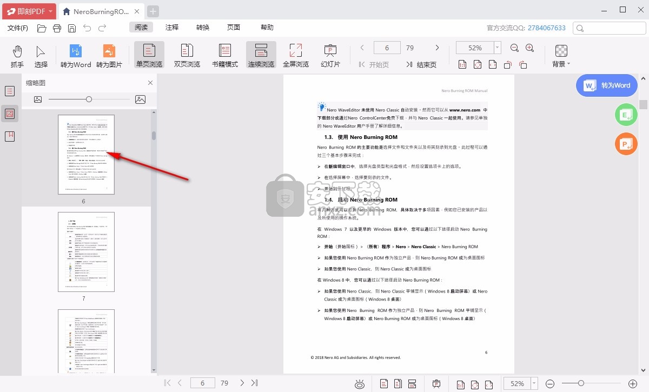
Task: Switch to the 阅读 tab
Action: pyautogui.click(x=141, y=28)
